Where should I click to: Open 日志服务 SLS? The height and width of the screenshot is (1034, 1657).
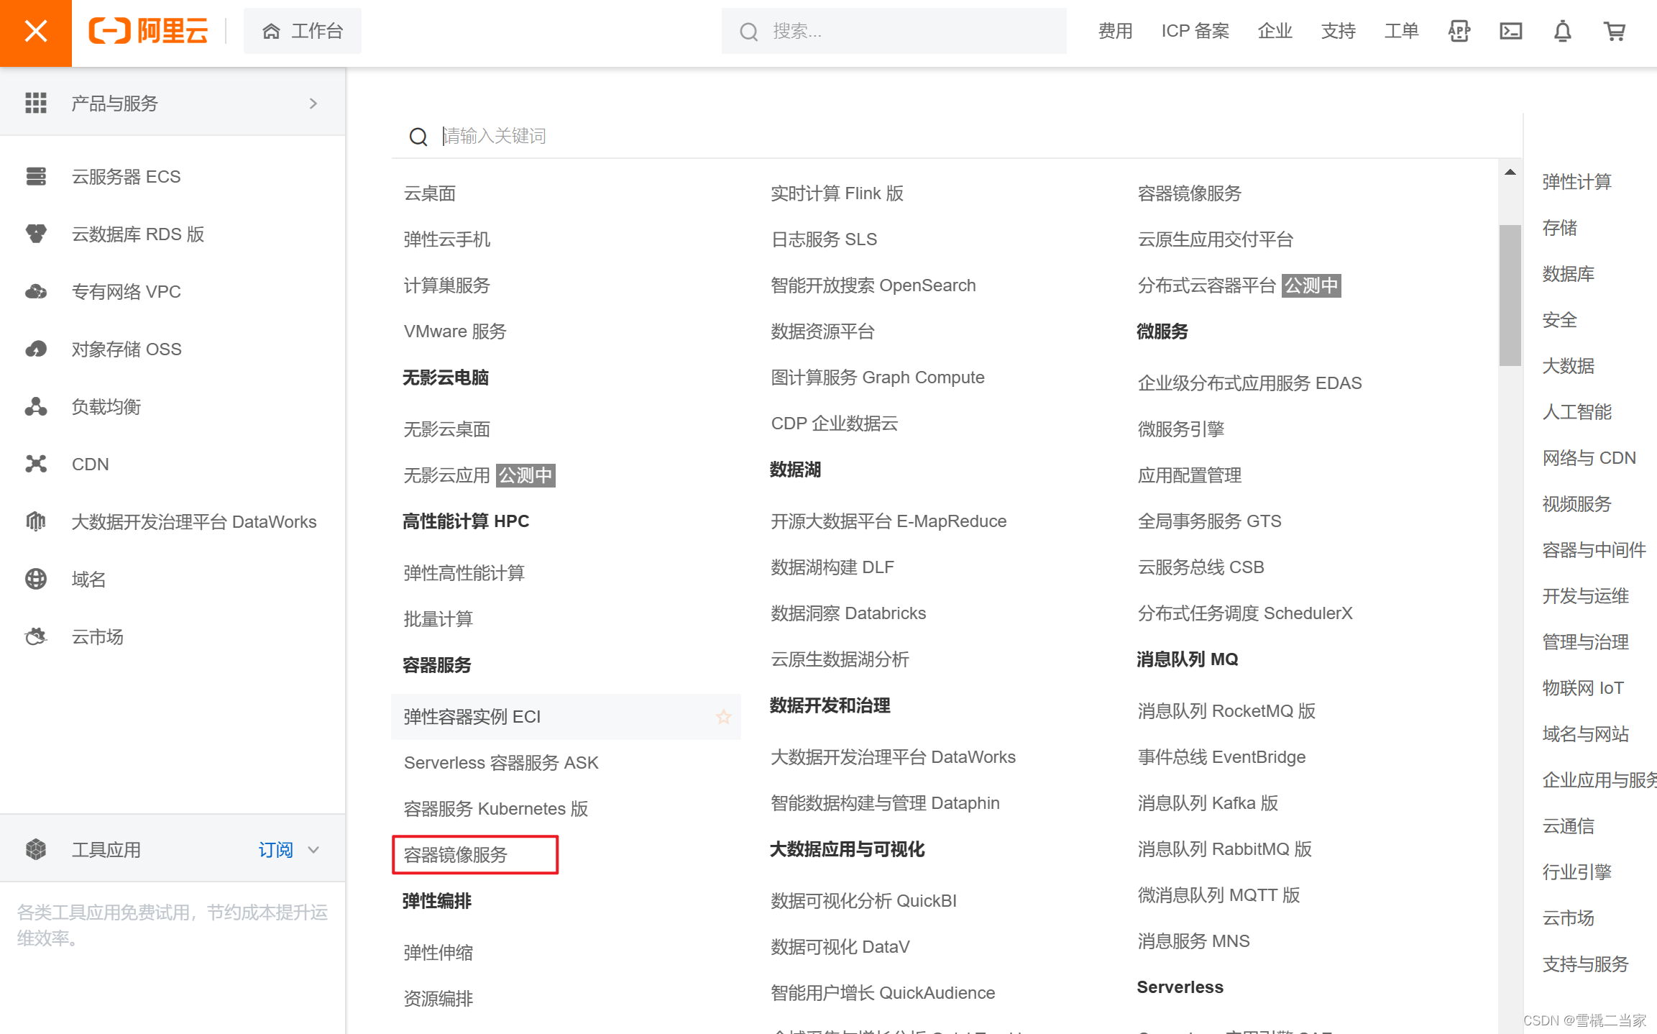[824, 239]
